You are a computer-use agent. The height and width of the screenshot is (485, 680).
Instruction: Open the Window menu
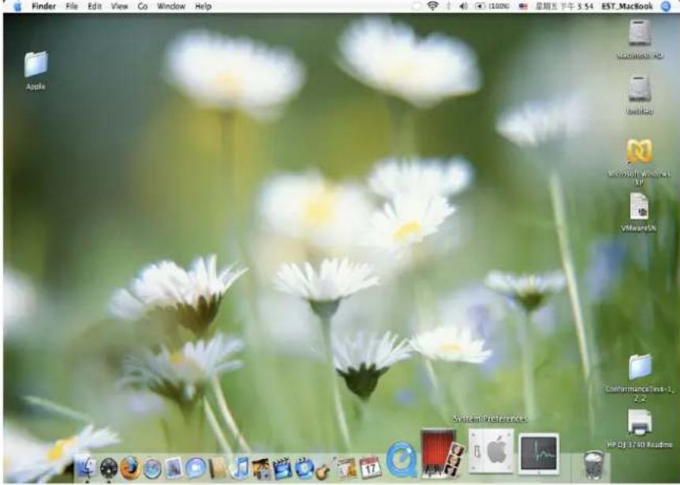(x=171, y=6)
